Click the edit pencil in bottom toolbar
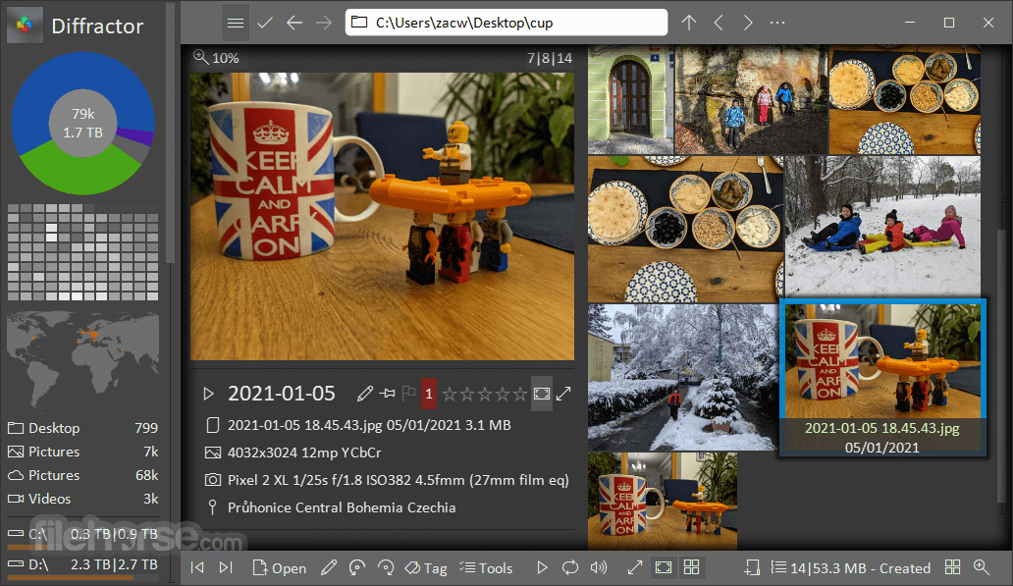This screenshot has height=586, width=1013. [329, 568]
